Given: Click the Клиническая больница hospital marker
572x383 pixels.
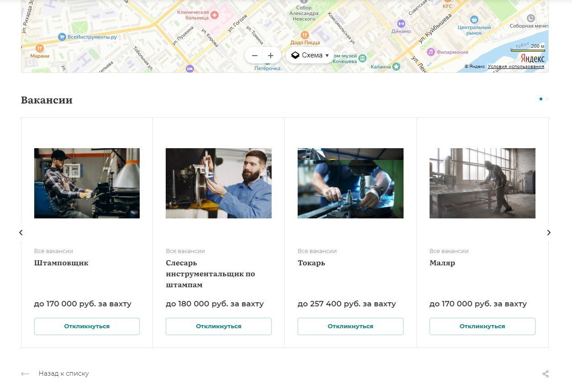Looking at the screenshot, I should click(x=215, y=16).
